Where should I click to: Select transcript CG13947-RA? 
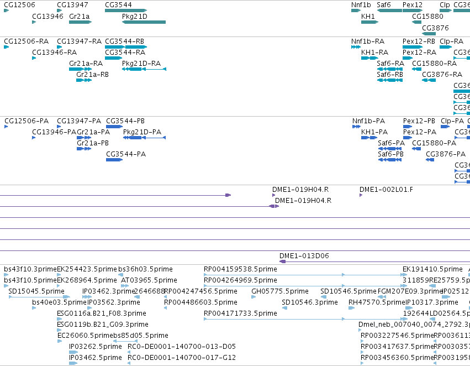coord(80,41)
